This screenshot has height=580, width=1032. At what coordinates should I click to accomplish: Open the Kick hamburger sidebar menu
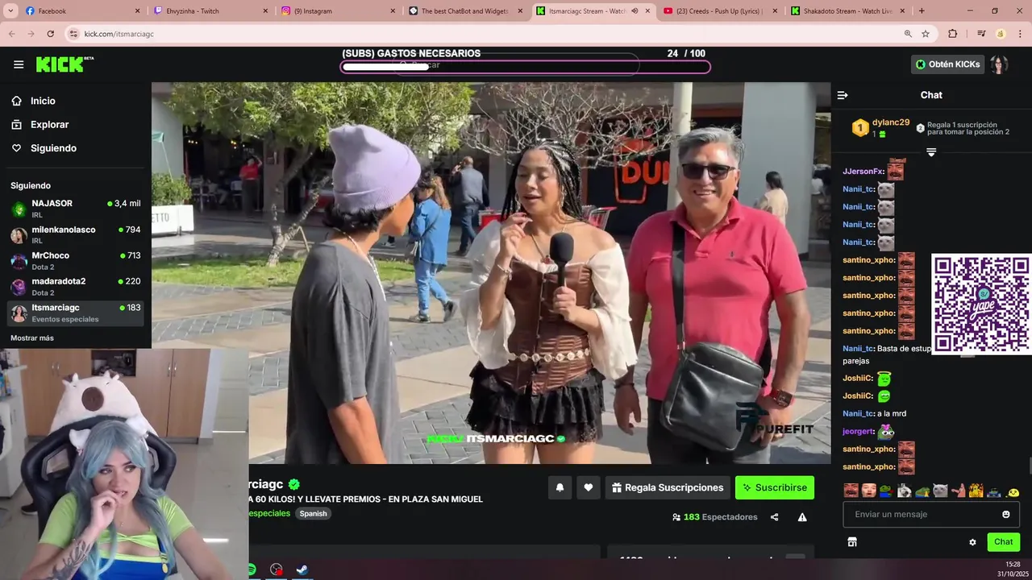click(x=19, y=64)
